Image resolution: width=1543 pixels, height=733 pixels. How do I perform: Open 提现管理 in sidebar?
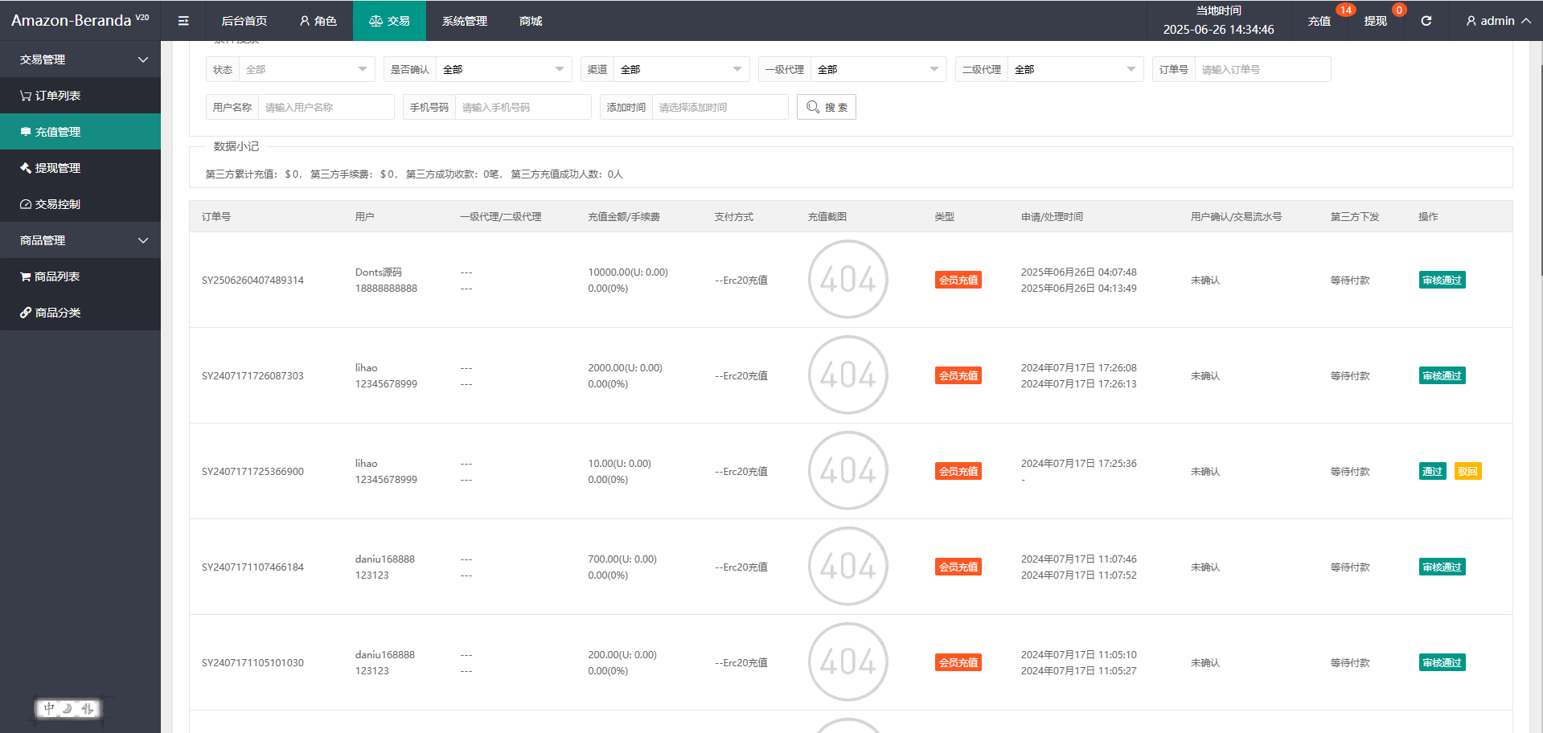coord(80,168)
